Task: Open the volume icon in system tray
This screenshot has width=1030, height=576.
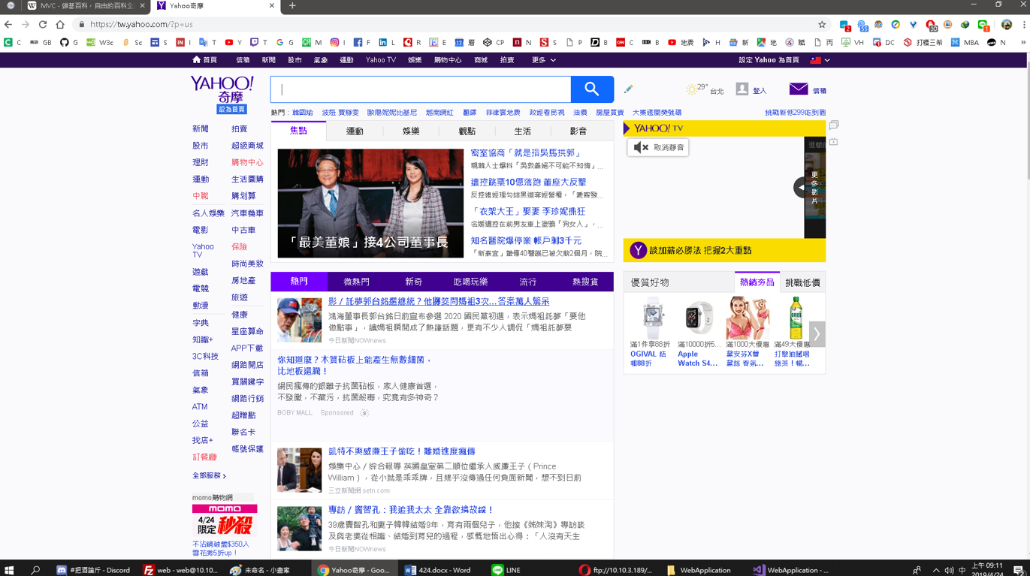Action: [949, 570]
